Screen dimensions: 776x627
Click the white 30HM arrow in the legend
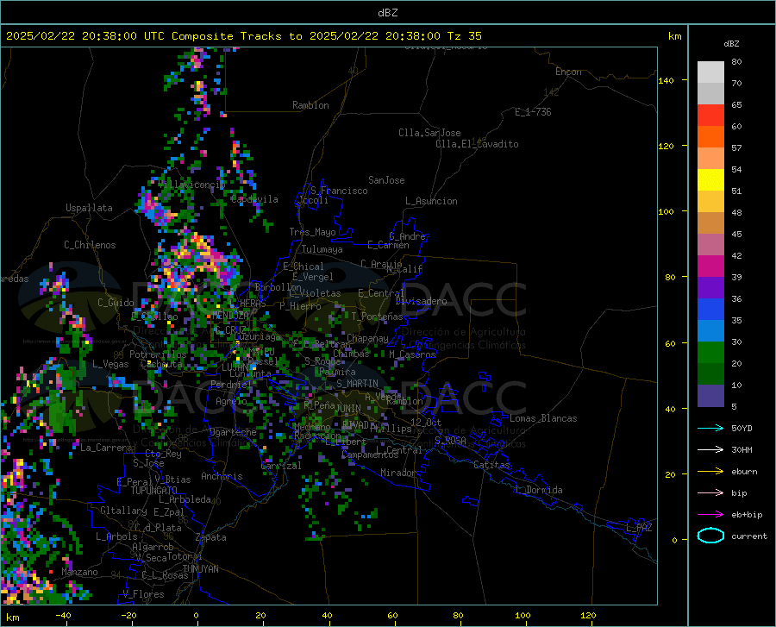tap(710, 450)
